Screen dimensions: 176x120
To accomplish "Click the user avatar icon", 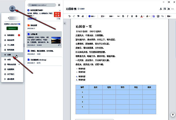I will pos(12,8).
